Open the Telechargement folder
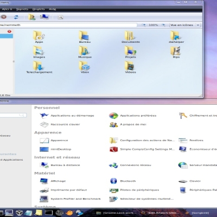217x217 pixels. [x=39, y=67]
